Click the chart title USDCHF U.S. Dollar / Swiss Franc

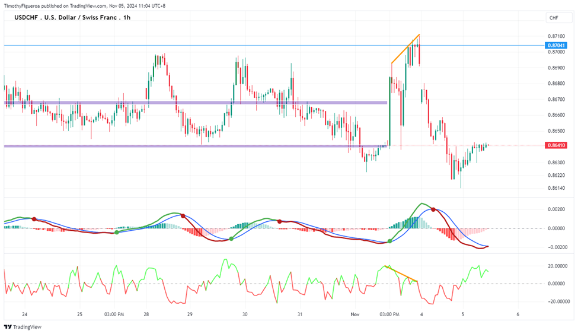point(72,17)
